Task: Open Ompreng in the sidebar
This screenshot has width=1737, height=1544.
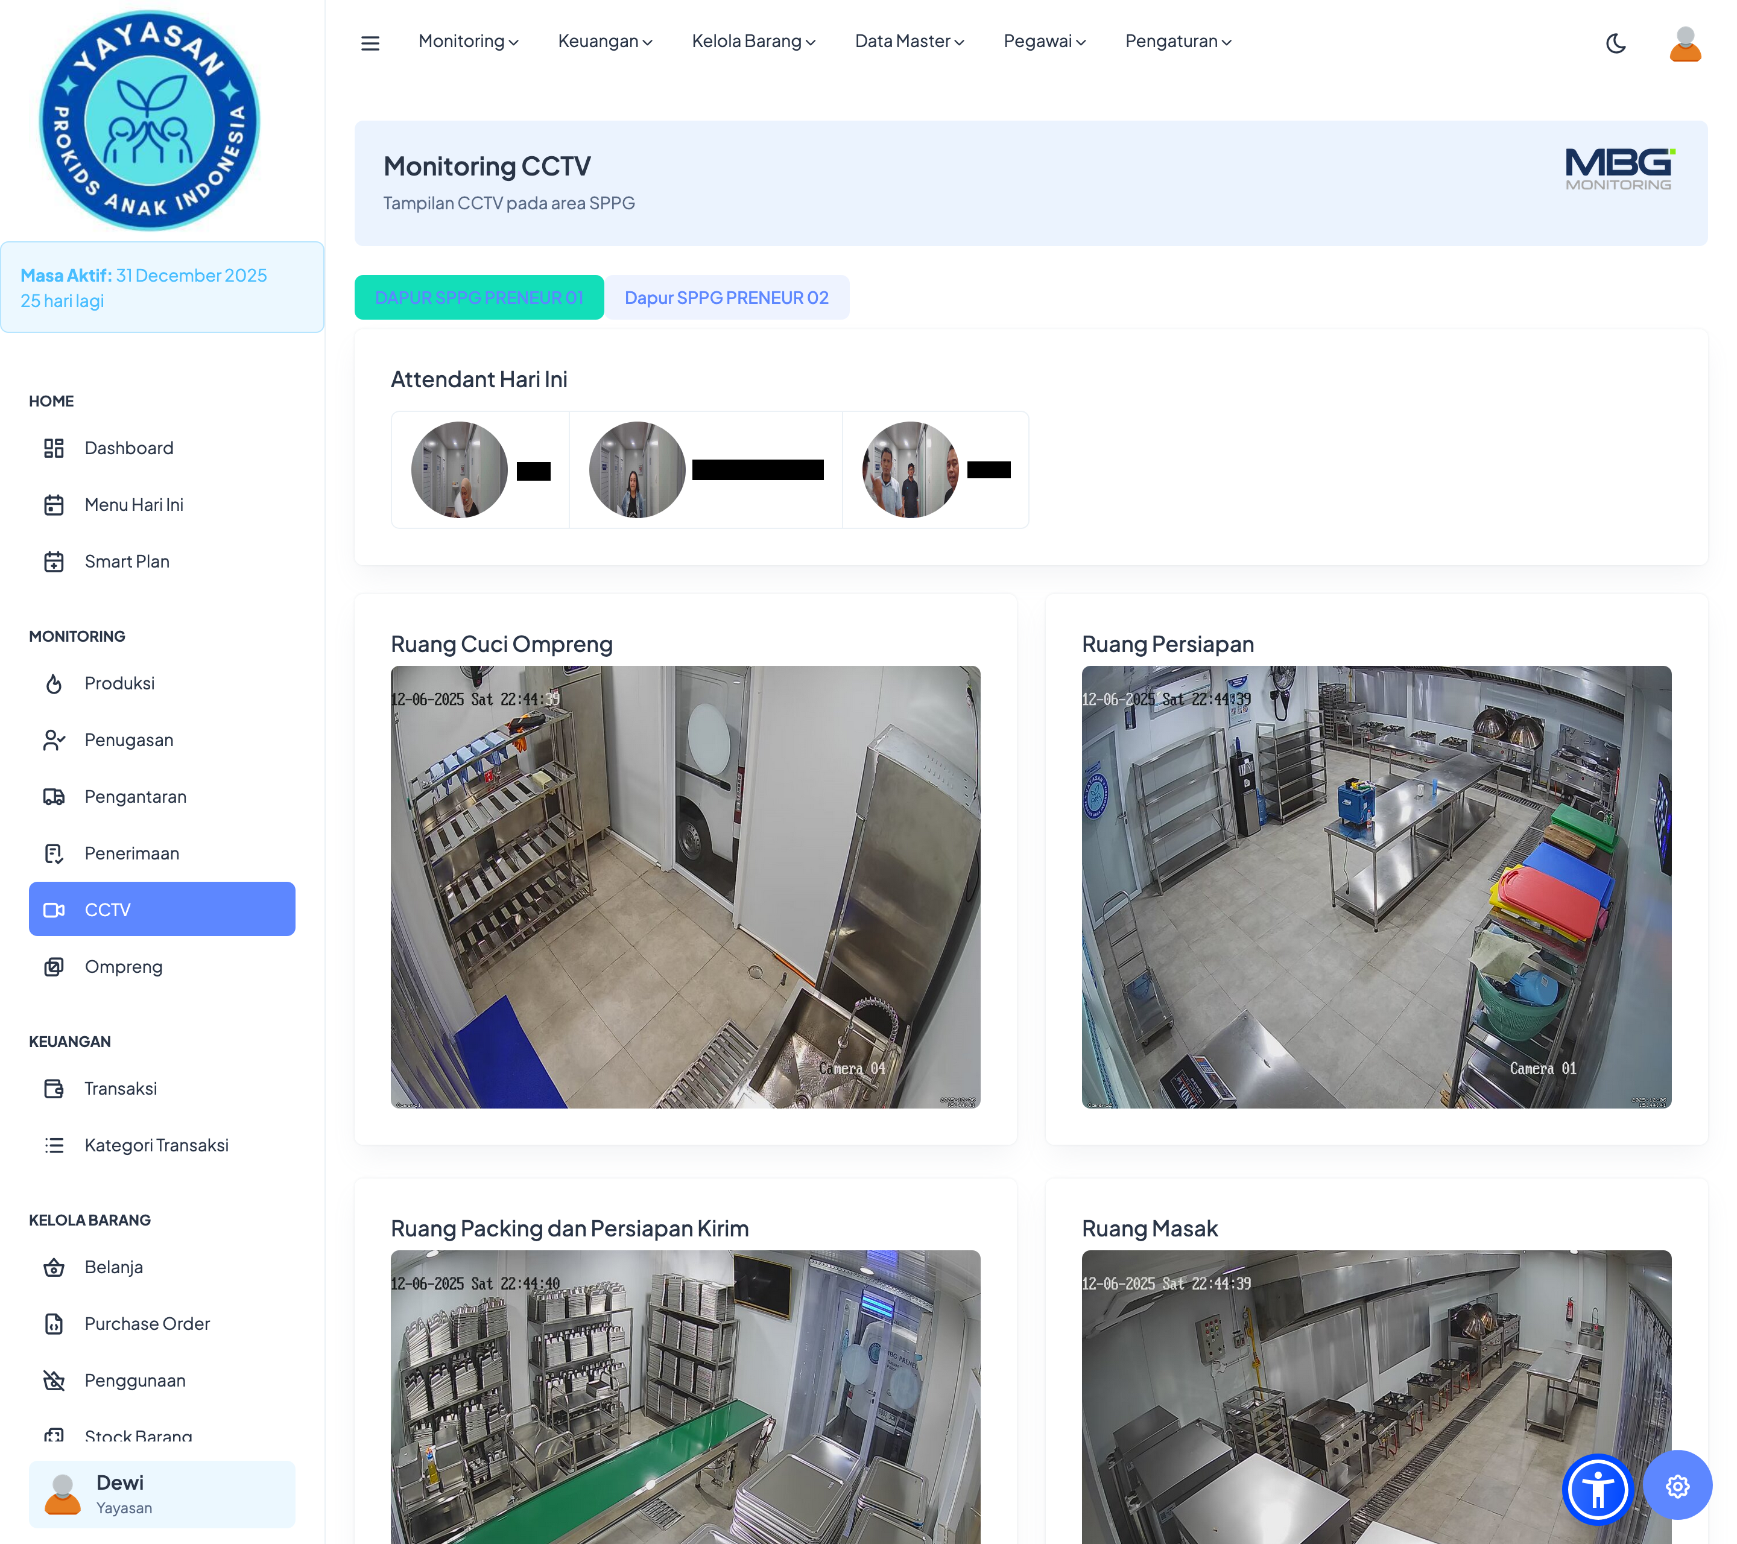Action: (x=123, y=966)
